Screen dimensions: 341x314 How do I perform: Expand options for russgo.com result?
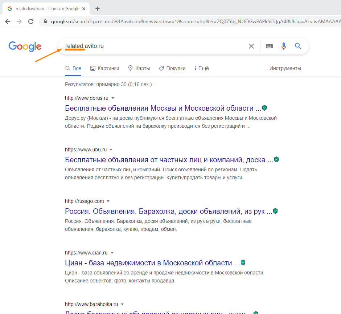[x=108, y=201]
